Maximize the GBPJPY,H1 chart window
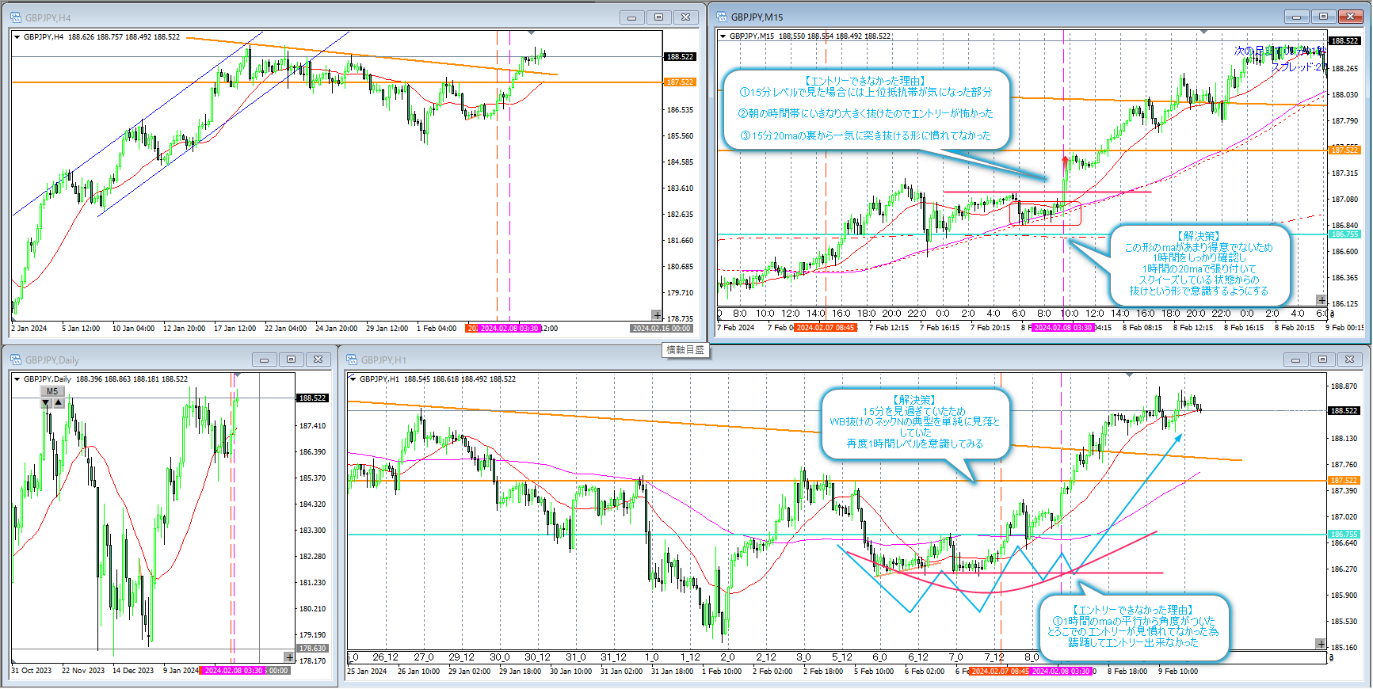Viewport: 1373px width, 689px height. coord(1323,360)
